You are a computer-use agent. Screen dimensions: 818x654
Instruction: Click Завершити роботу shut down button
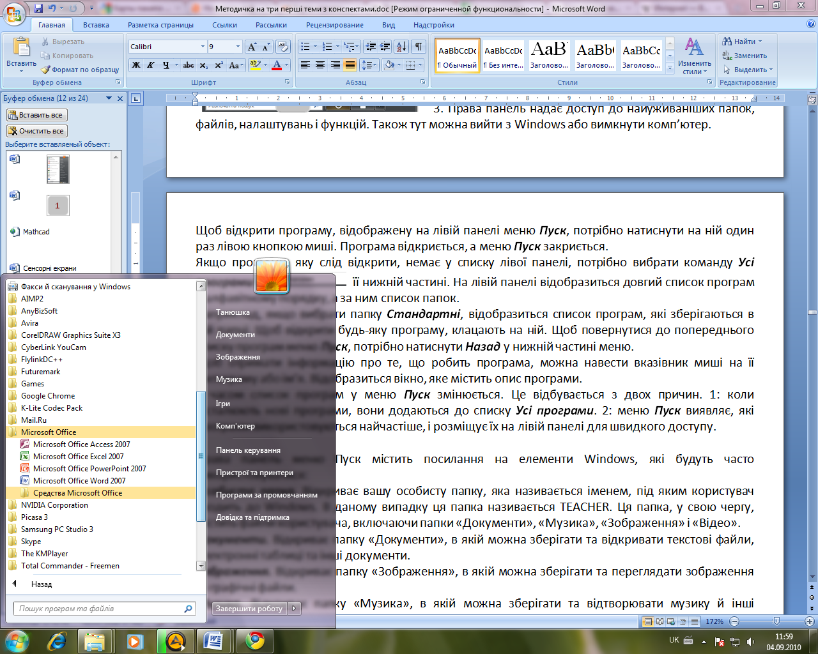coord(249,609)
